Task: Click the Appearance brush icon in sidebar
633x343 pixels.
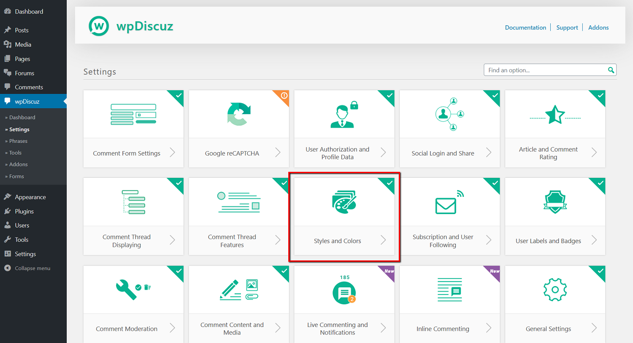Action: 8,197
